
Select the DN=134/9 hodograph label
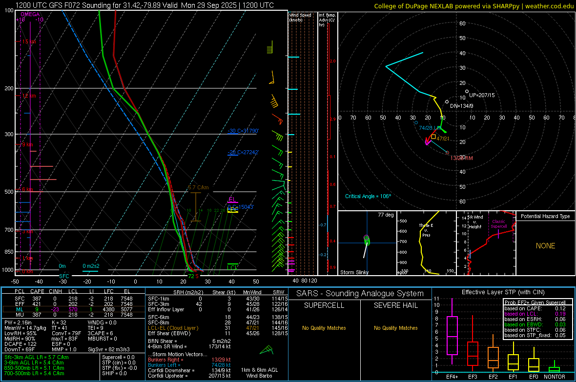coord(462,106)
